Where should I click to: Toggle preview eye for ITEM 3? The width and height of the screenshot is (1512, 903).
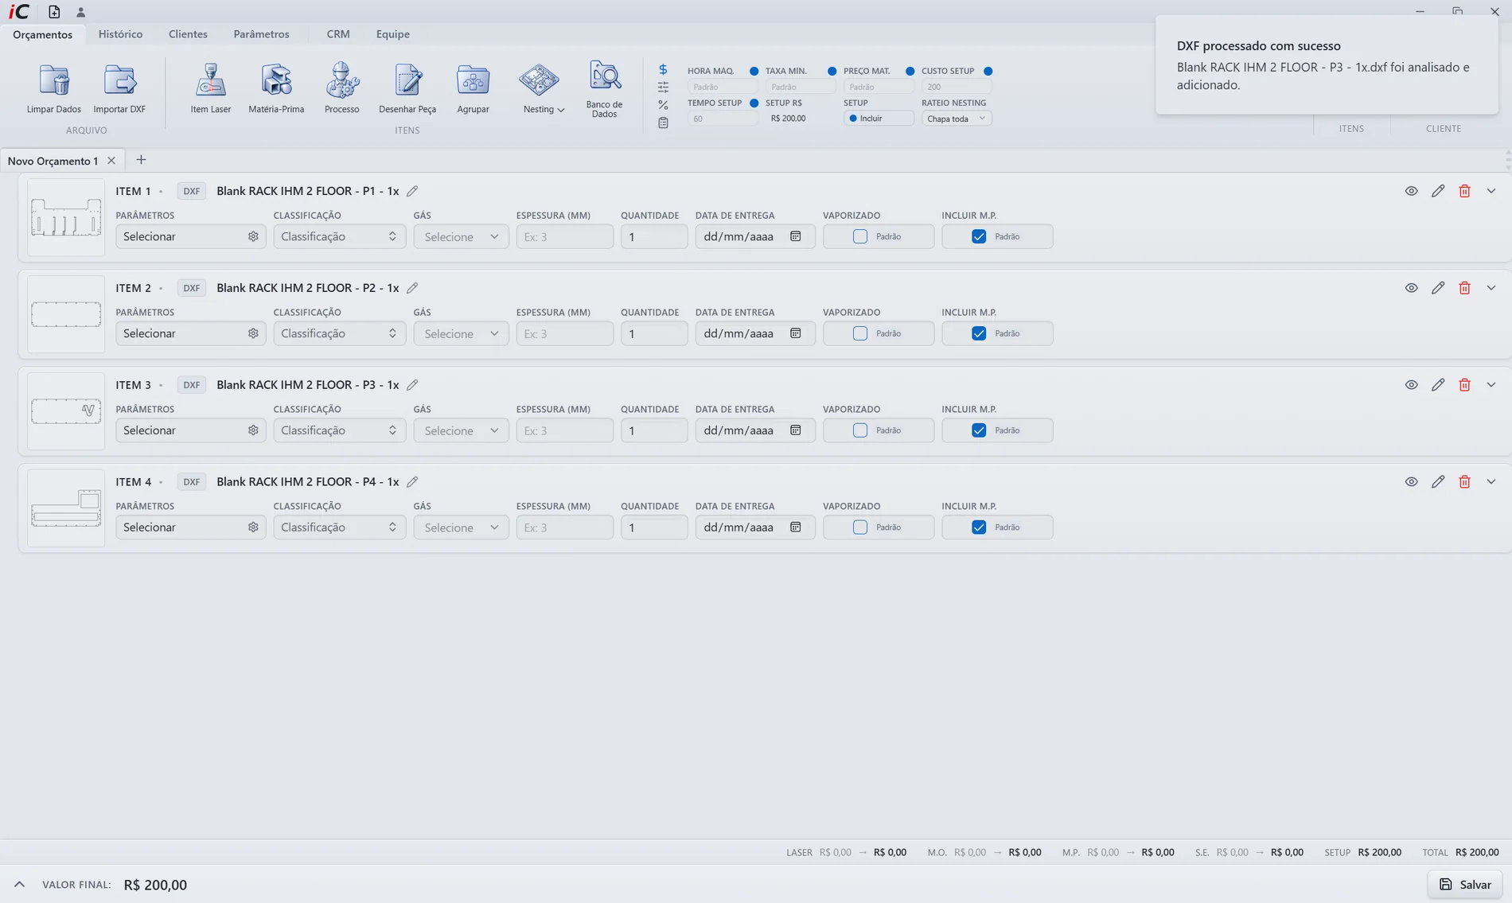pyautogui.click(x=1411, y=385)
